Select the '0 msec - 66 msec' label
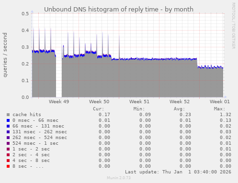238x183 pixels. click(35, 120)
